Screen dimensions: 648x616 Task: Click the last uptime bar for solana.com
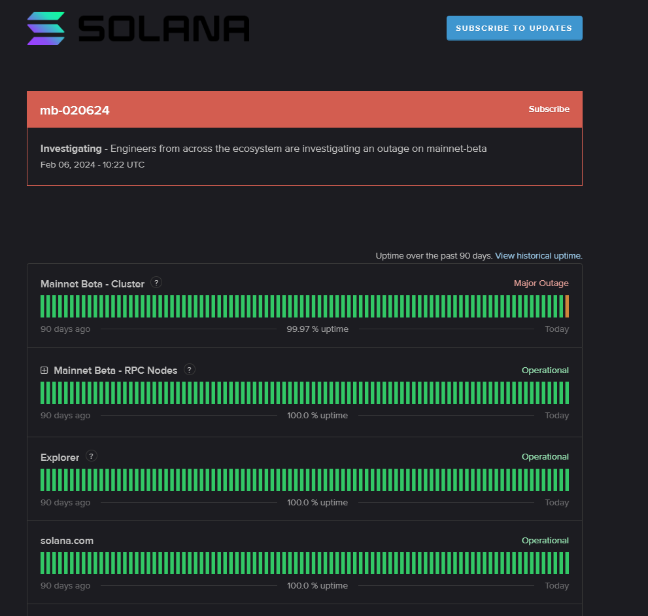(567, 563)
